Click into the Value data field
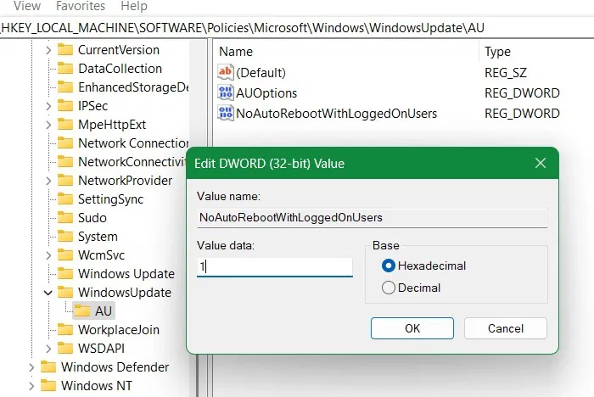Screen dimensions: 594x397 (x=275, y=267)
